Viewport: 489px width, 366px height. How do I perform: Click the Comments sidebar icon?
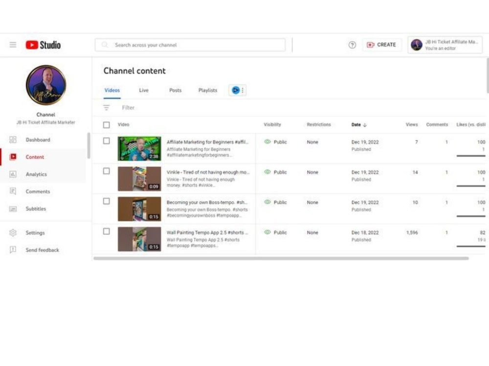point(13,191)
